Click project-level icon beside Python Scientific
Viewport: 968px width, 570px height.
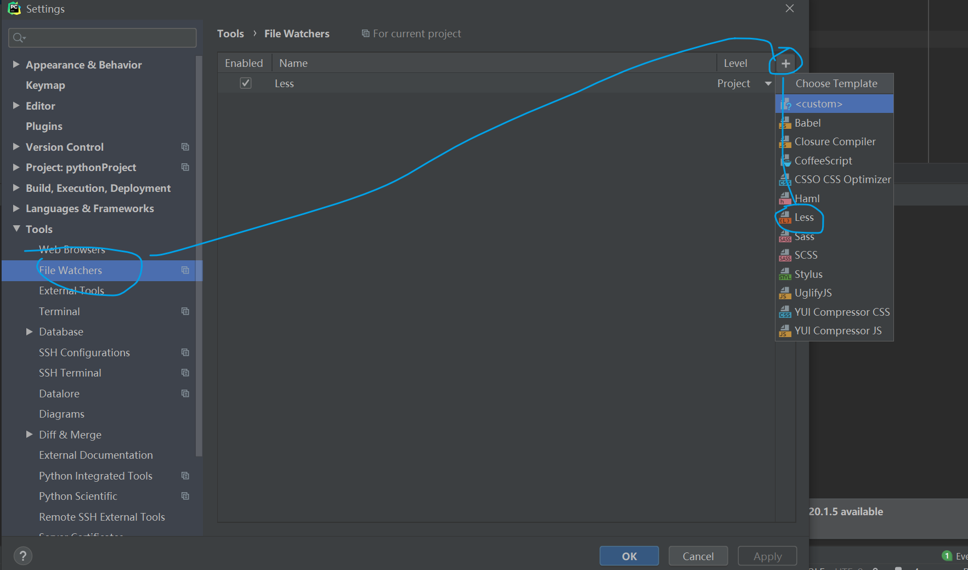[185, 496]
